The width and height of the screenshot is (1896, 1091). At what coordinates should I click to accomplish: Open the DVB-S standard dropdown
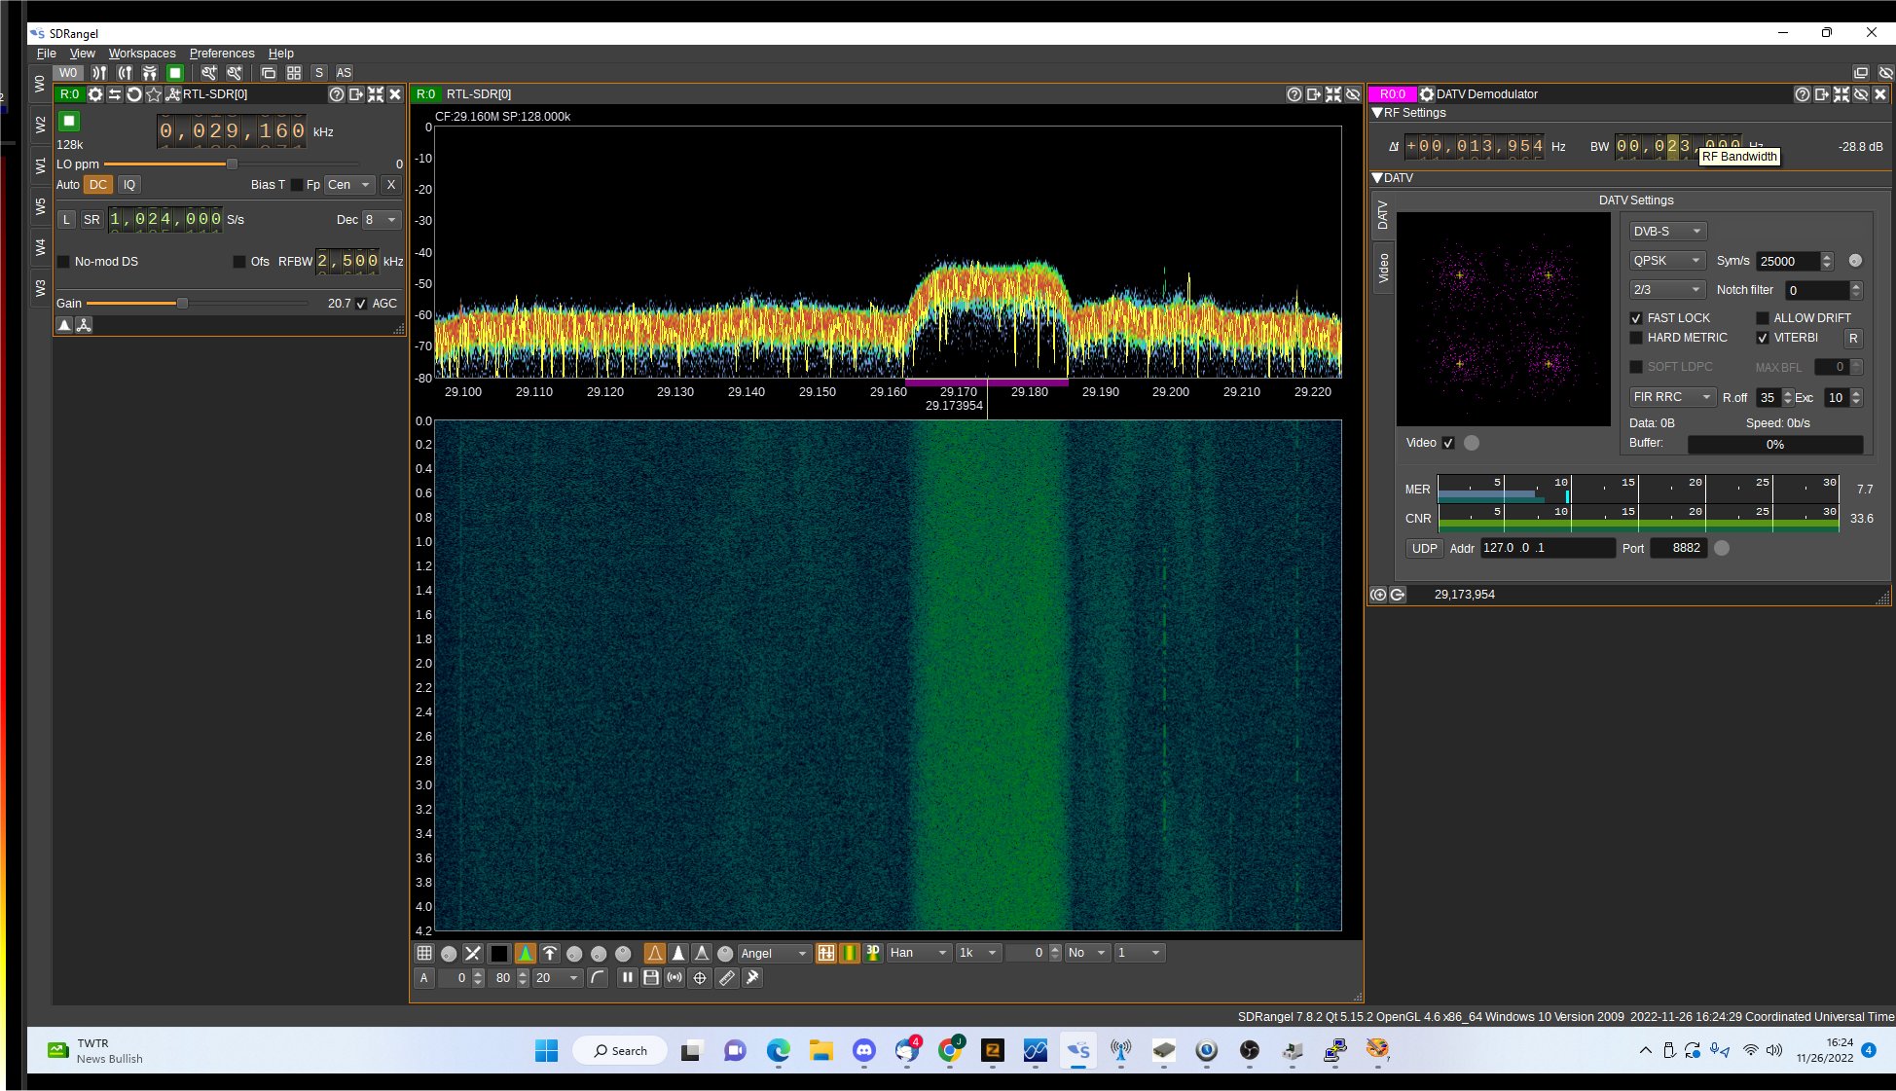coord(1668,232)
